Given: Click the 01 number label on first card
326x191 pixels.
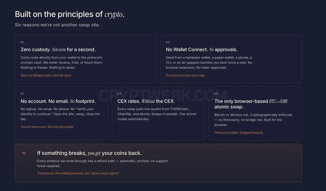Looking at the screenshot, I should pos(22,42).
